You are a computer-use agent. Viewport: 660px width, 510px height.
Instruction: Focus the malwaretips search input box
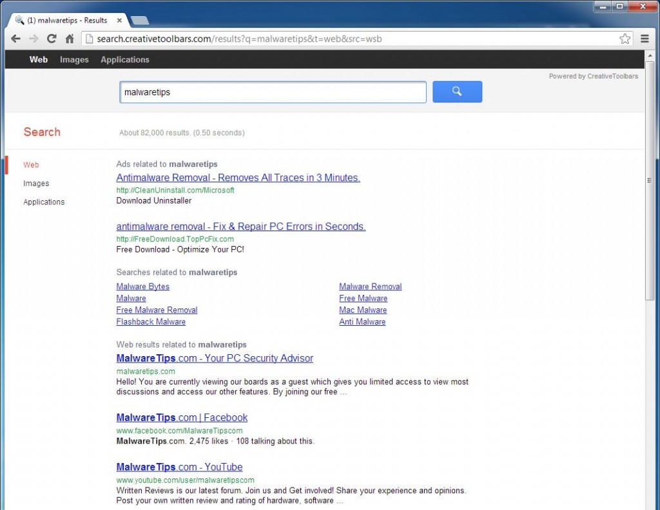(273, 92)
